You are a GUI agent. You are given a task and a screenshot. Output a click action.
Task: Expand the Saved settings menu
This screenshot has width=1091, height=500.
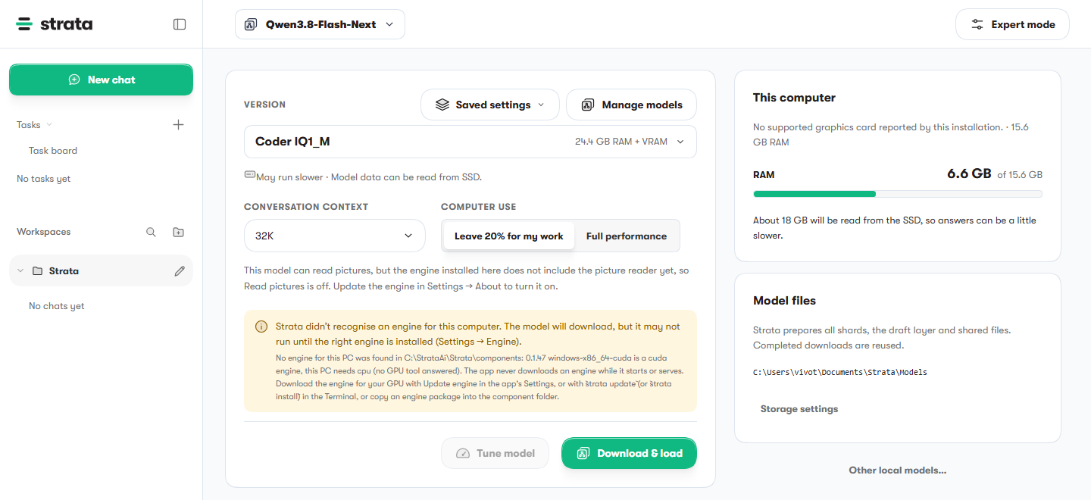pyautogui.click(x=490, y=105)
